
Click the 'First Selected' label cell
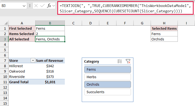22,28
